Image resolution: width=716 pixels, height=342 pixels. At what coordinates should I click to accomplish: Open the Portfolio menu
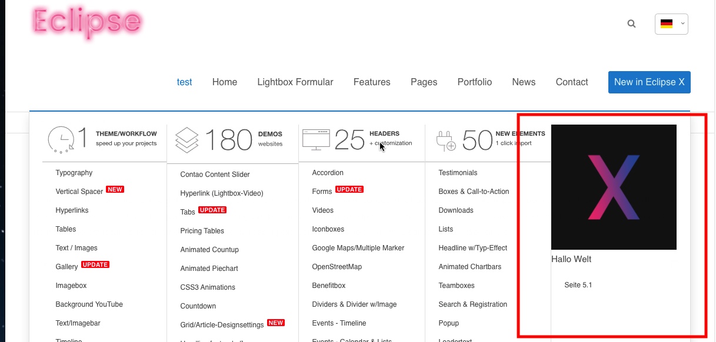click(475, 82)
